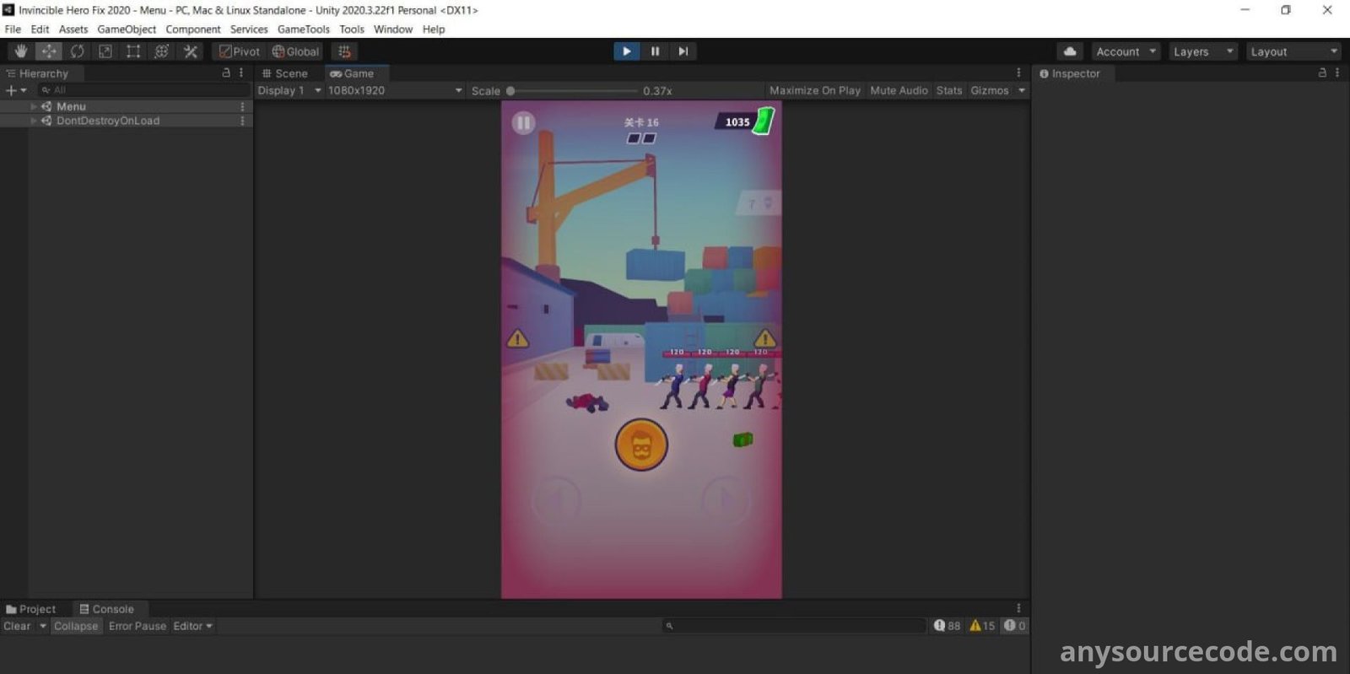Image resolution: width=1350 pixels, height=674 pixels.
Task: Open the GameObject menu
Action: (127, 29)
